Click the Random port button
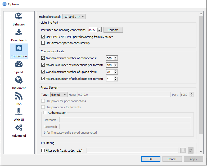 click(x=113, y=30)
